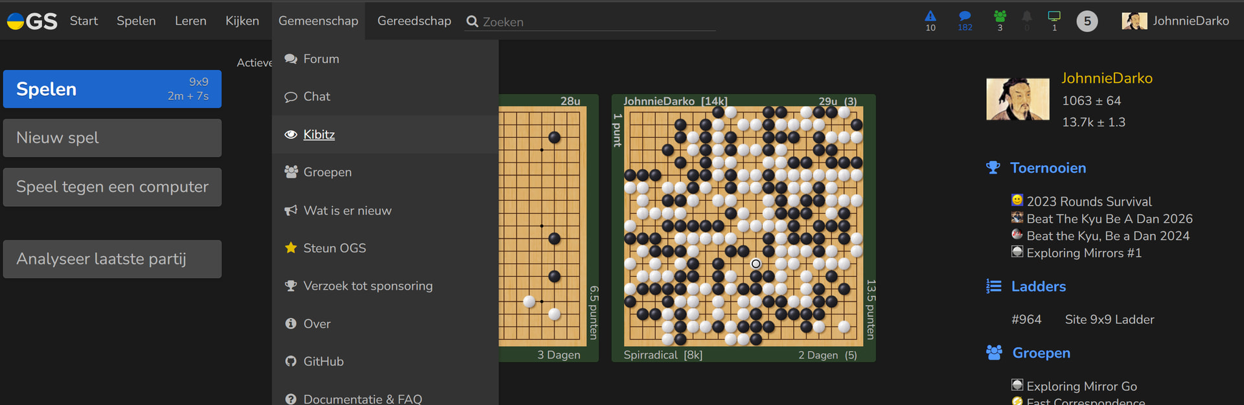Open the game board against Spirradical
Viewport: 1244px width, 405px height.
pos(743,227)
